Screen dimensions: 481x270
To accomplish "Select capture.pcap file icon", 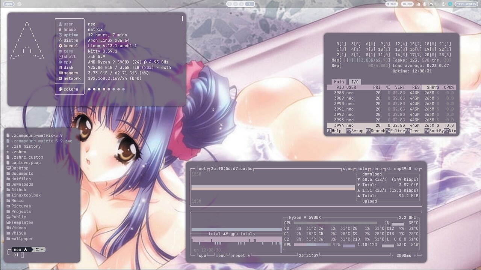I will (x=8, y=163).
